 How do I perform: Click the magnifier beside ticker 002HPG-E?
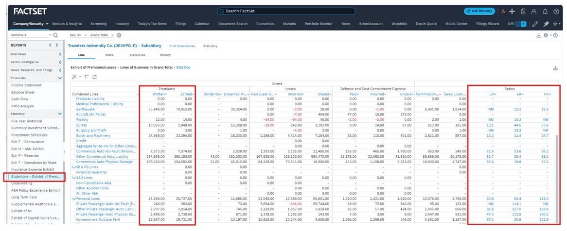click(55, 35)
